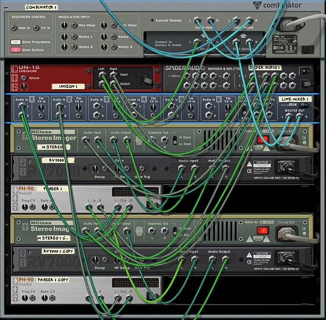
Task: Click the Combinator sequencer CV In jack
Action: tap(36, 28)
